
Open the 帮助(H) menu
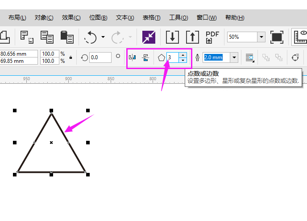pos(235,18)
